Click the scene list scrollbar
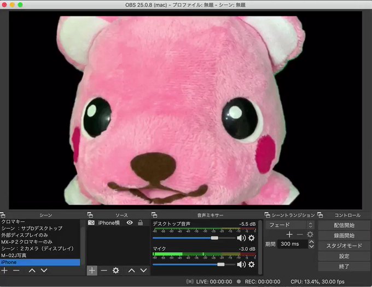 click(83, 247)
